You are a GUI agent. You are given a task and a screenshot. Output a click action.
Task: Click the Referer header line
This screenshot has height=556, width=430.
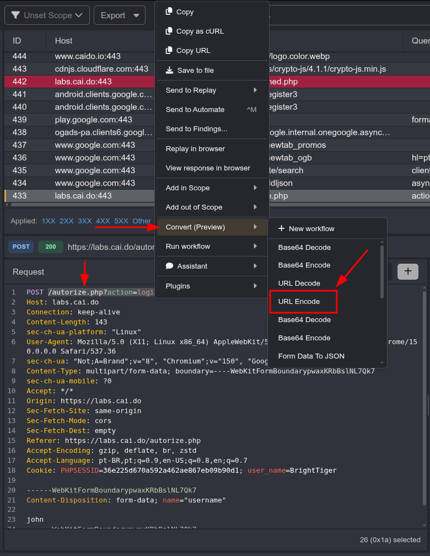pos(114,441)
